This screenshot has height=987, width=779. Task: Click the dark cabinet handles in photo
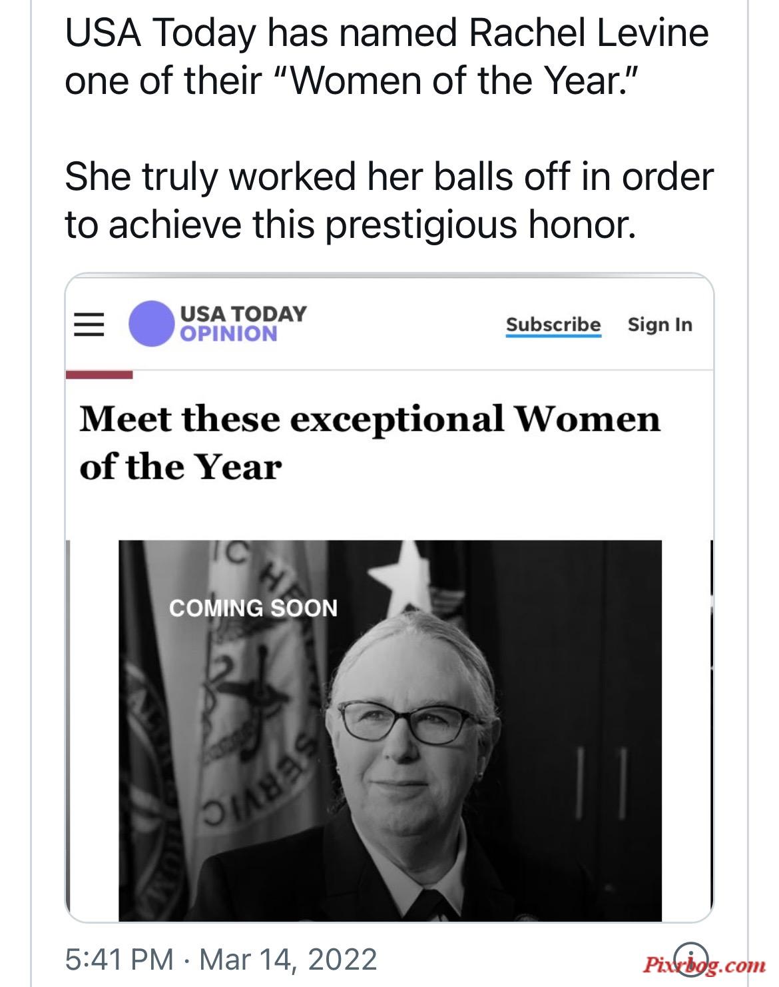click(x=603, y=784)
